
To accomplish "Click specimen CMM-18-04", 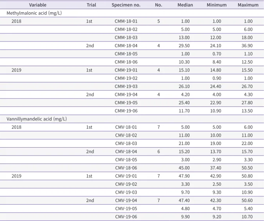I will [126, 46].
